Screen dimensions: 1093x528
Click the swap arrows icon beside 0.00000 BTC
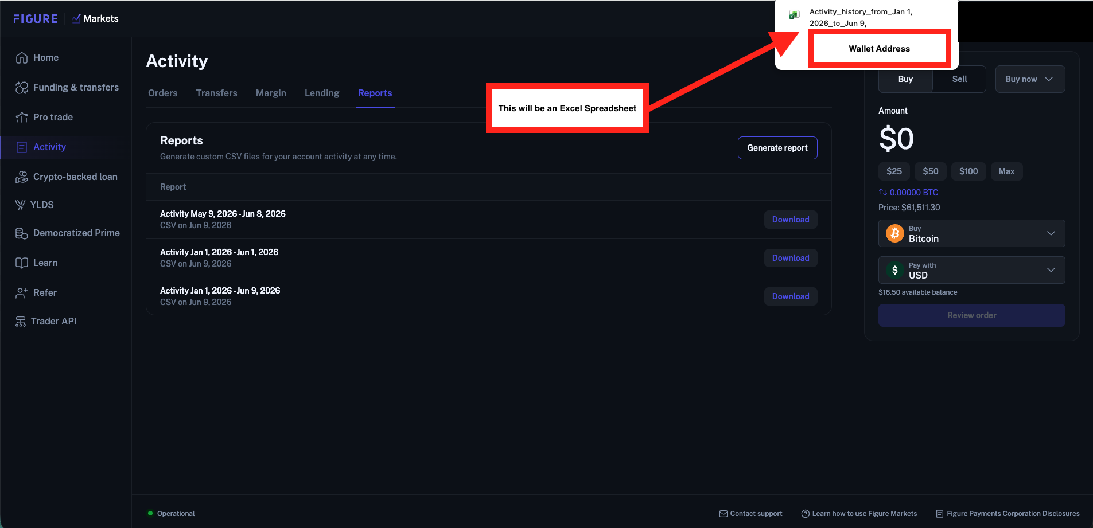tap(882, 193)
